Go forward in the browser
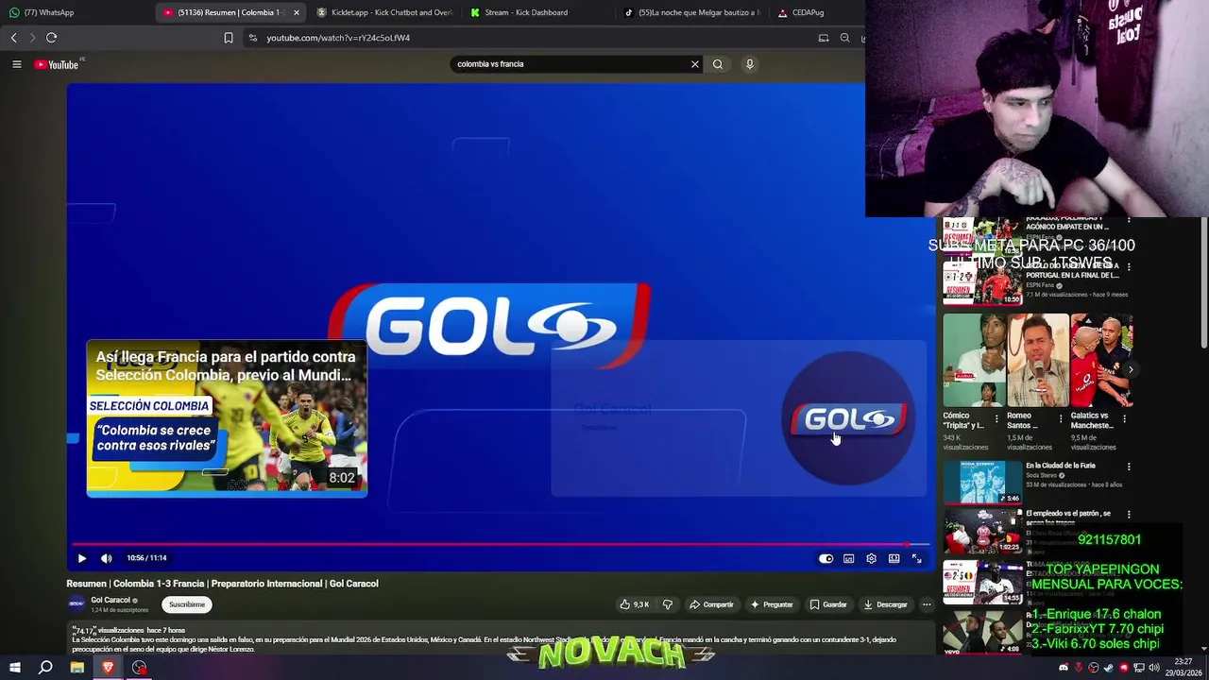Viewport: 1209px width, 680px height. point(32,38)
